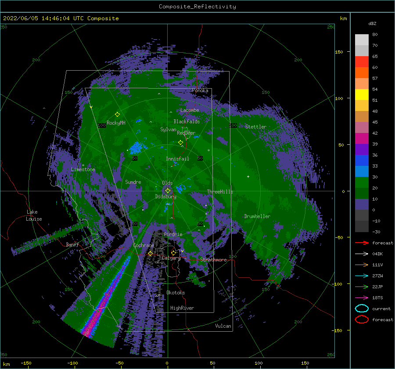The image size is (395, 369).
Task: Select the magenta 42 dBZ color swatch
Action: point(362,138)
